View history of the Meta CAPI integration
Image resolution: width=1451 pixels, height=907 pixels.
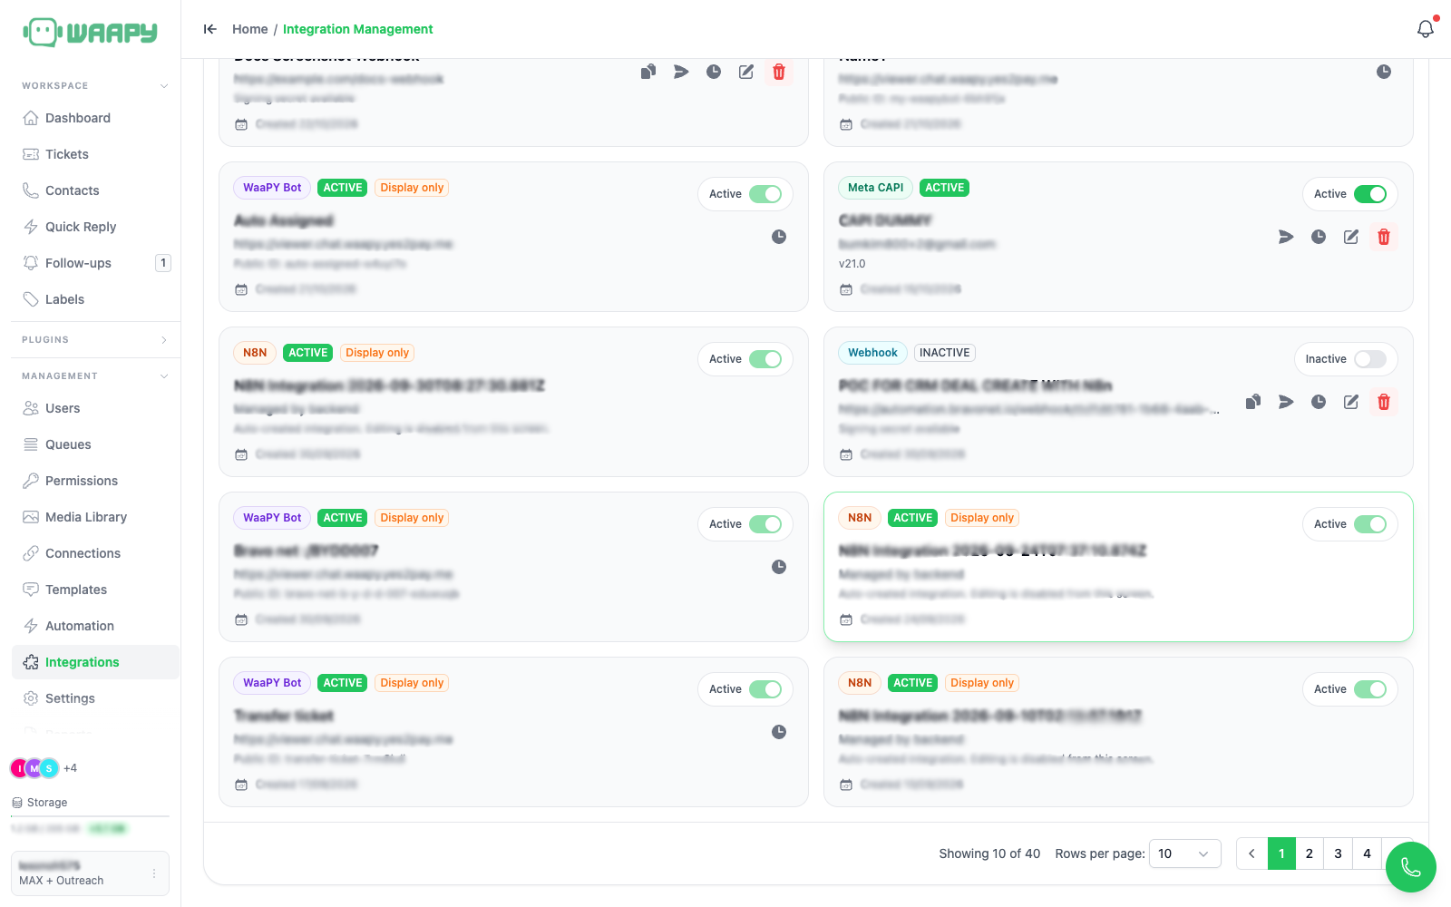1319,237
